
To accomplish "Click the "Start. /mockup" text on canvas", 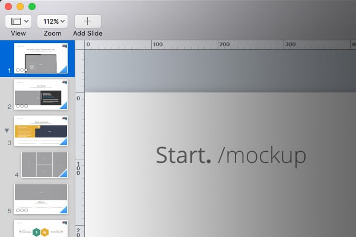I will 231,155.
